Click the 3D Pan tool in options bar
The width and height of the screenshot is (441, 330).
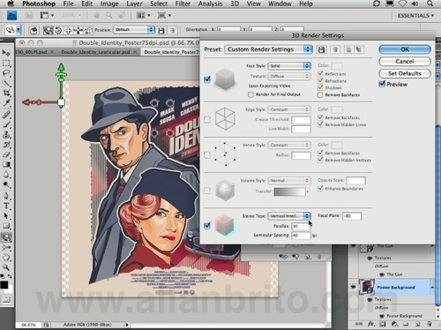pos(68,30)
